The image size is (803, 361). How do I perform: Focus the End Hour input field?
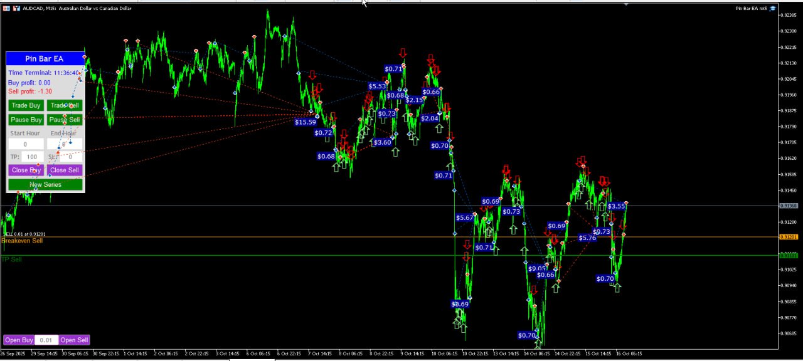pyautogui.click(x=65, y=144)
